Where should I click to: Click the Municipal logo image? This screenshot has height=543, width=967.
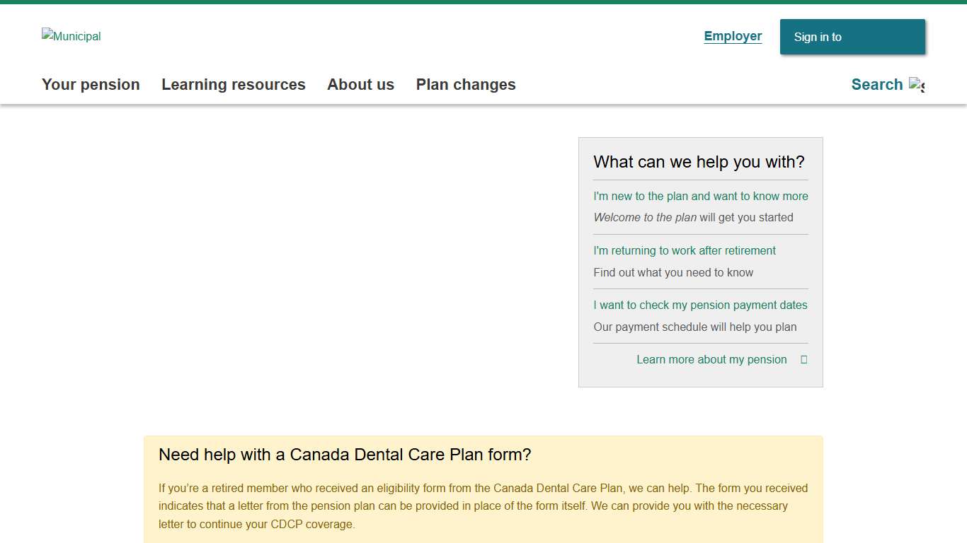click(71, 36)
